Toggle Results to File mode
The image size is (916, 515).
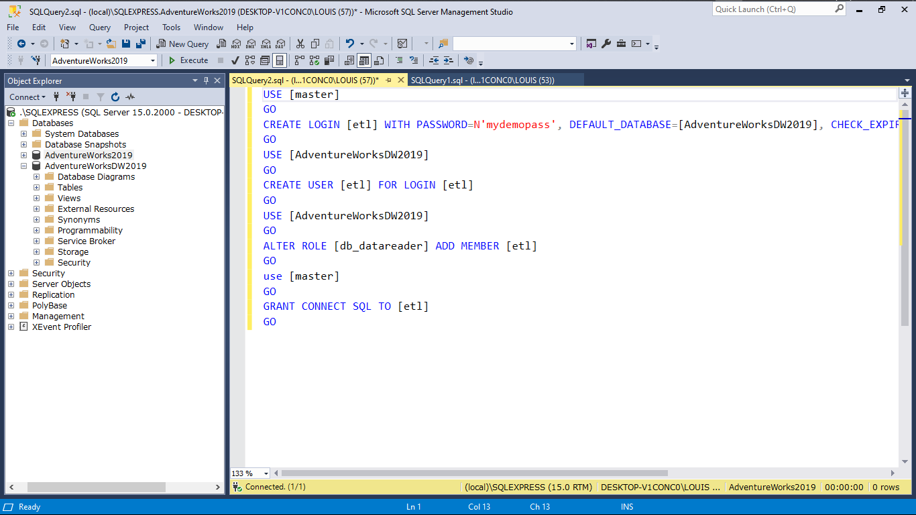click(x=379, y=60)
